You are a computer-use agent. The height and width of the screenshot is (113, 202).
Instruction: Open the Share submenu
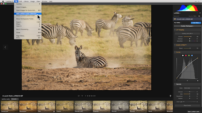click(28, 24)
